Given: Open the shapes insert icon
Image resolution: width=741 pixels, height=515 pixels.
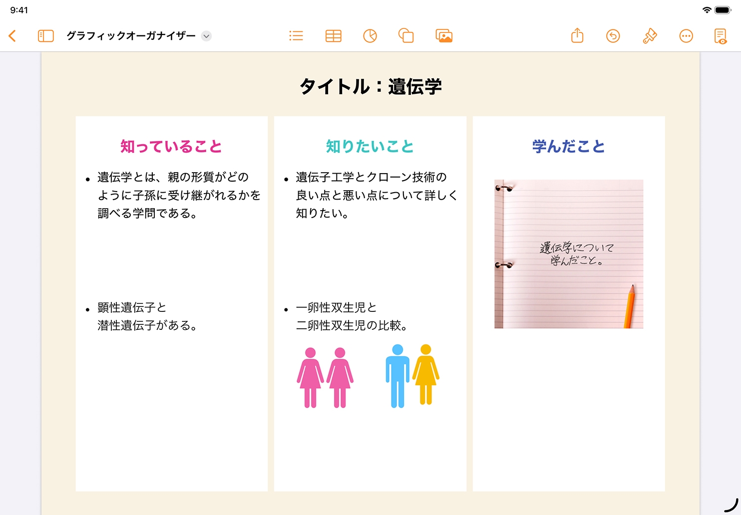Looking at the screenshot, I should [x=406, y=36].
